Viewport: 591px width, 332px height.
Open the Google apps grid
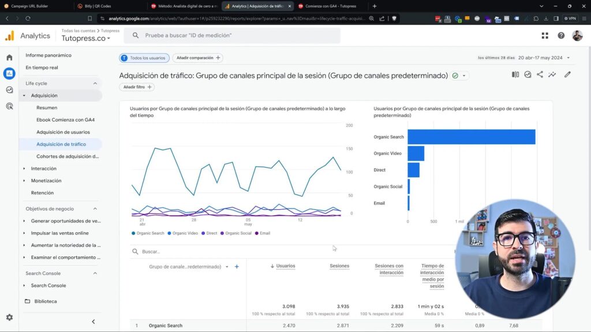545,35
